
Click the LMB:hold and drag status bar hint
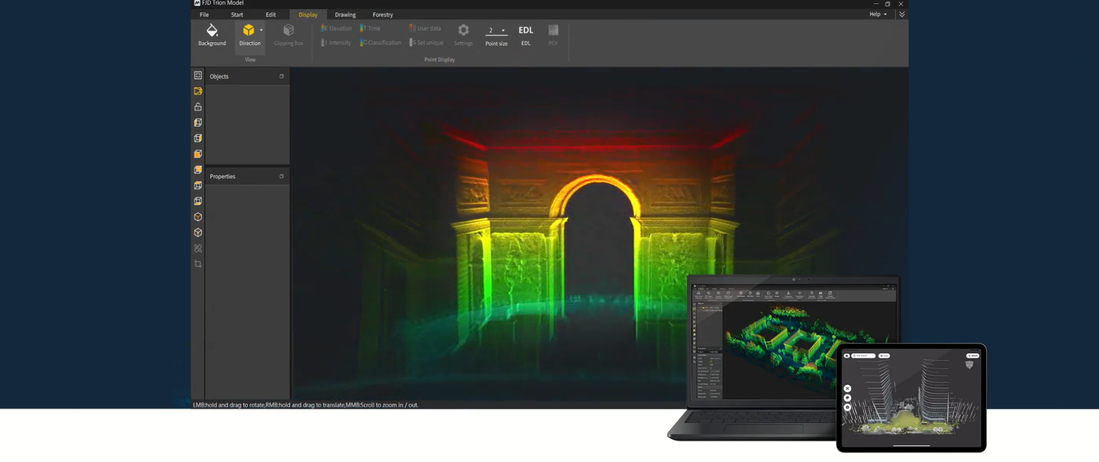[306, 405]
